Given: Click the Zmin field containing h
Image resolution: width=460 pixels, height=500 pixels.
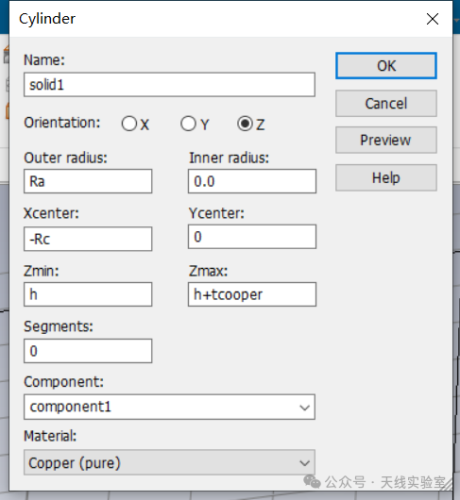Looking at the screenshot, I should (88, 294).
